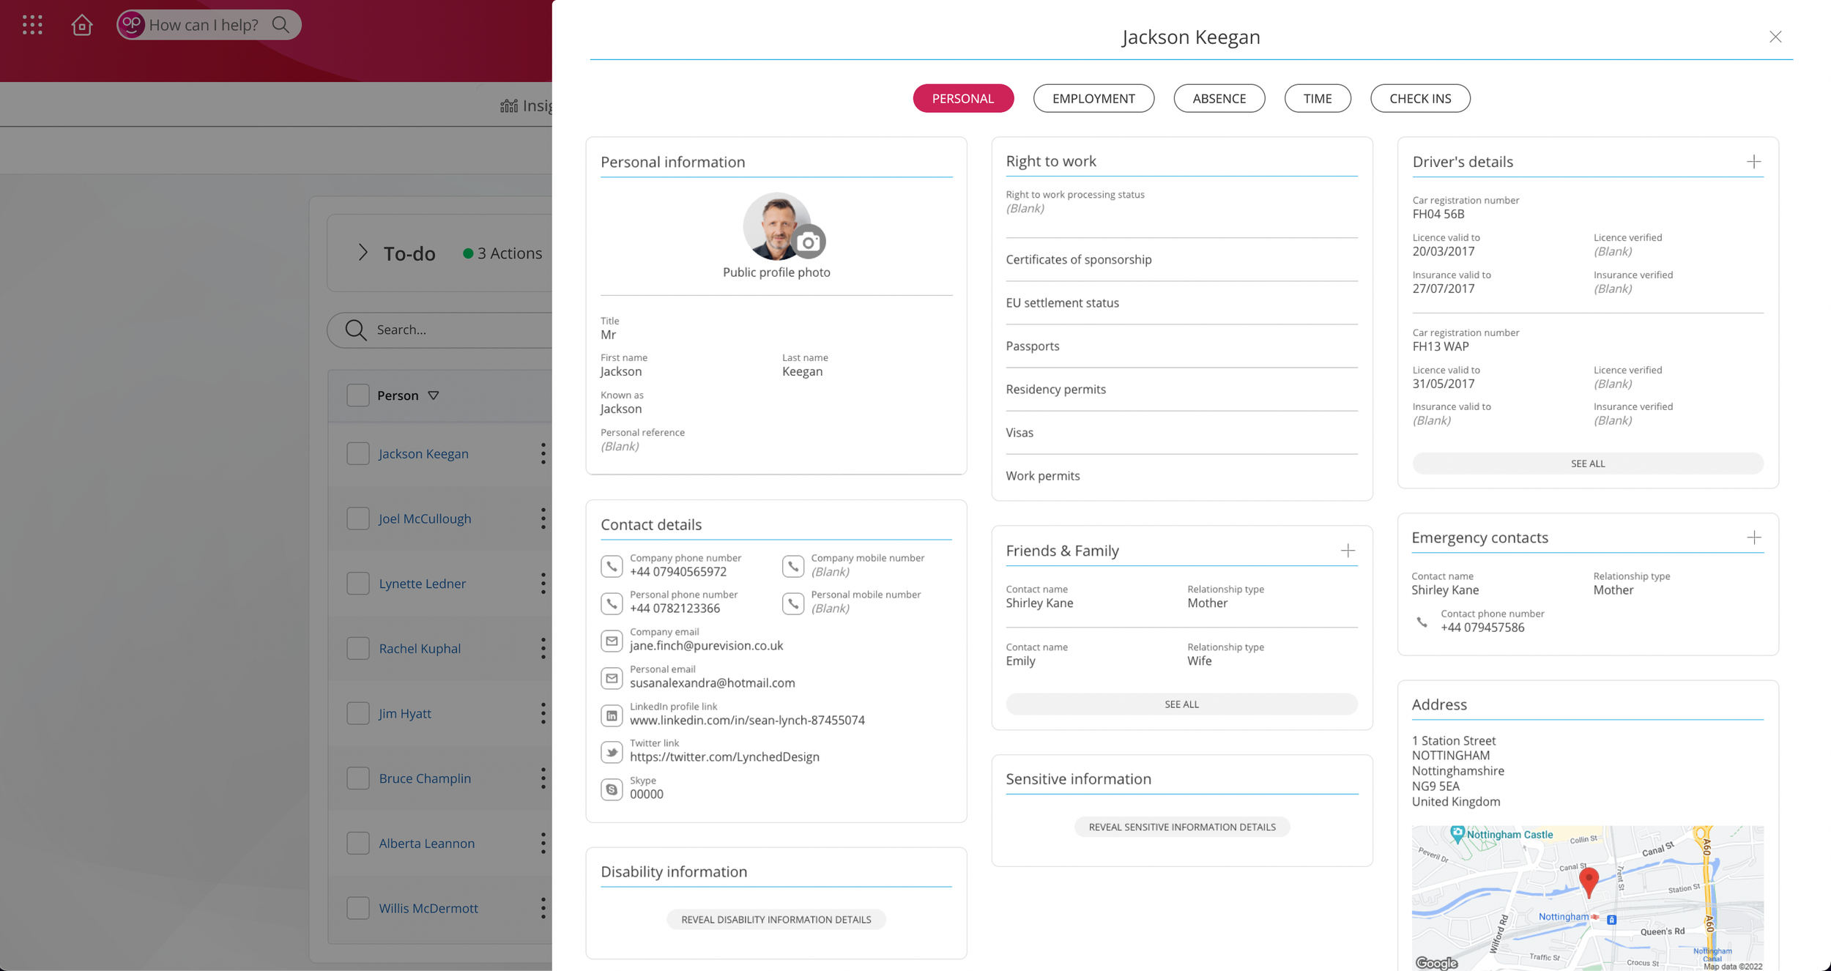Open row menu for Jackson Keegan
This screenshot has height=971, width=1831.
tap(543, 453)
